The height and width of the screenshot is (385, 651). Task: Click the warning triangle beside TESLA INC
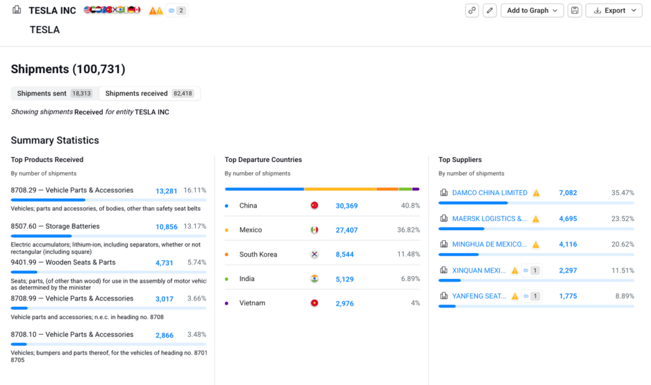(156, 11)
